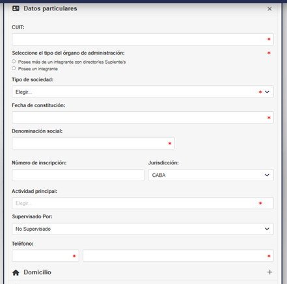Click the Tipo de sociedad chevron arrow
Screen dimensions: 287x284
[267, 92]
